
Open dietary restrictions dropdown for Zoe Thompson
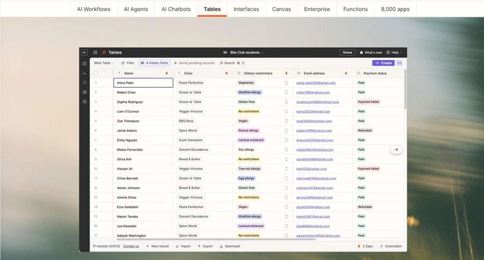point(286,121)
